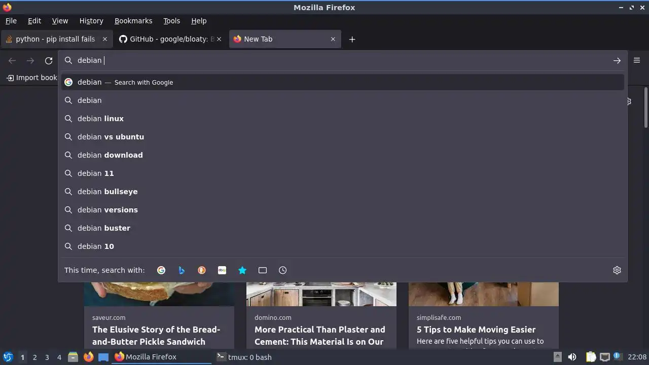Click the blue show-desktop taskbar icon
Screen dimensions: 649x365
(103, 357)
